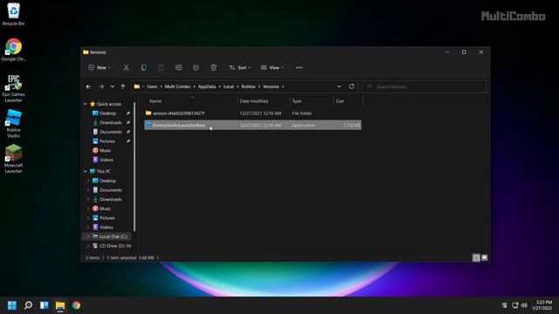Launch Chrome from the taskbar
559x314 pixels.
click(76, 305)
